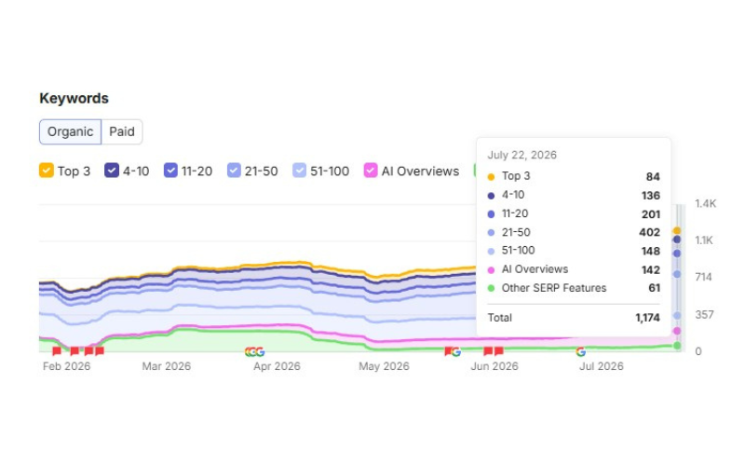745x466 pixels.
Task: Click 4-10 value 136 in tooltip
Action: (650, 196)
